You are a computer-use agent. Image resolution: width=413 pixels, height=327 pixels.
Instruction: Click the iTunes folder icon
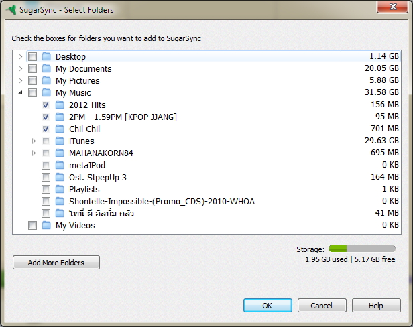pos(60,141)
